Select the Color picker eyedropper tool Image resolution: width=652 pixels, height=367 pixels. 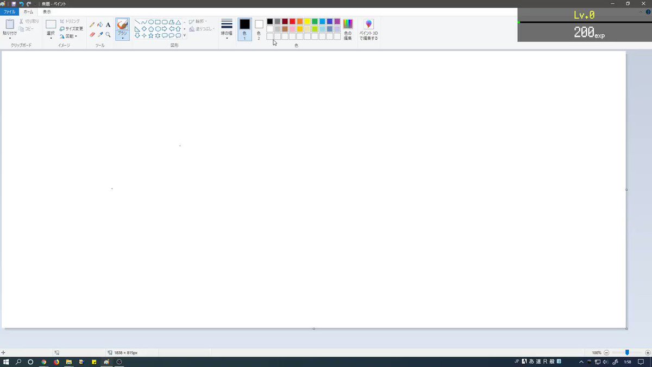point(100,34)
